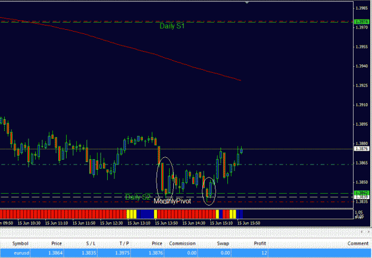Click the 1.3895 price axis label
The width and height of the screenshot is (372, 258).
(362, 125)
